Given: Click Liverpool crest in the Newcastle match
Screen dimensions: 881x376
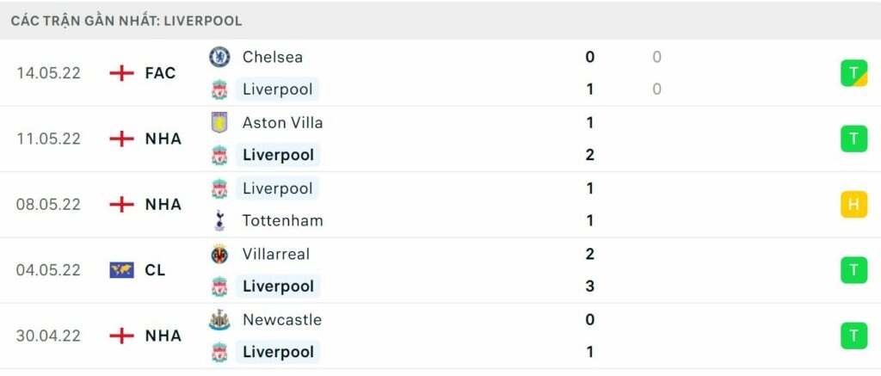Looking at the screenshot, I should [219, 352].
